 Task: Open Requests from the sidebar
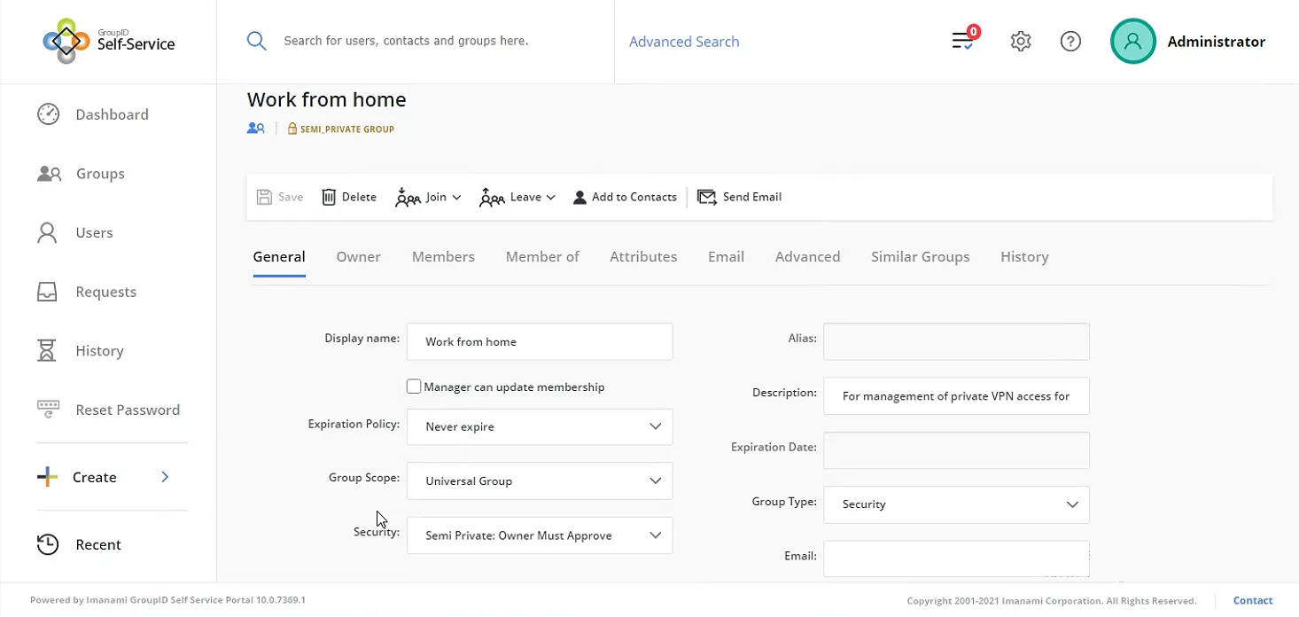[106, 292]
